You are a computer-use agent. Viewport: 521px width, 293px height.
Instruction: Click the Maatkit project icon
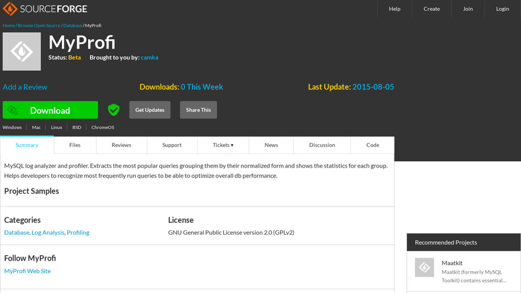424,268
